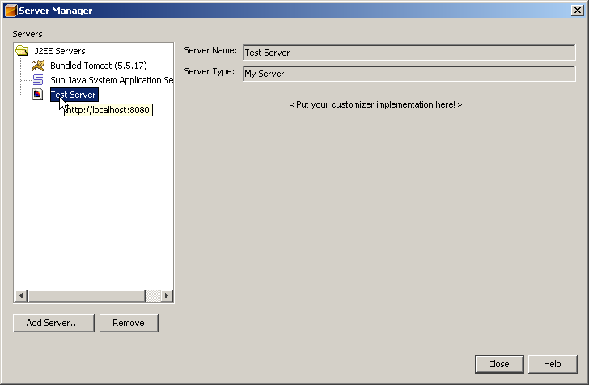Click into the Server Type field
The image size is (589, 385).
click(407, 74)
